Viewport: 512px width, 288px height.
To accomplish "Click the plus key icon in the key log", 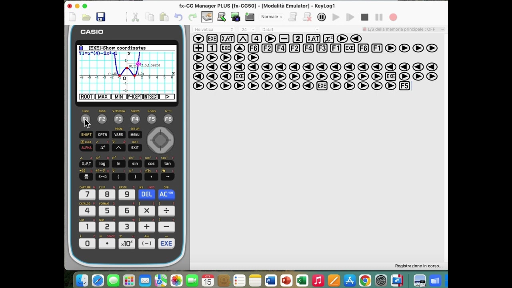I will (x=198, y=48).
